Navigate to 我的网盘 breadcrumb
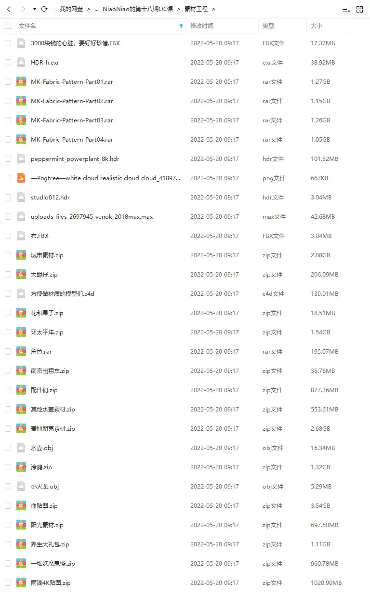 click(x=70, y=9)
